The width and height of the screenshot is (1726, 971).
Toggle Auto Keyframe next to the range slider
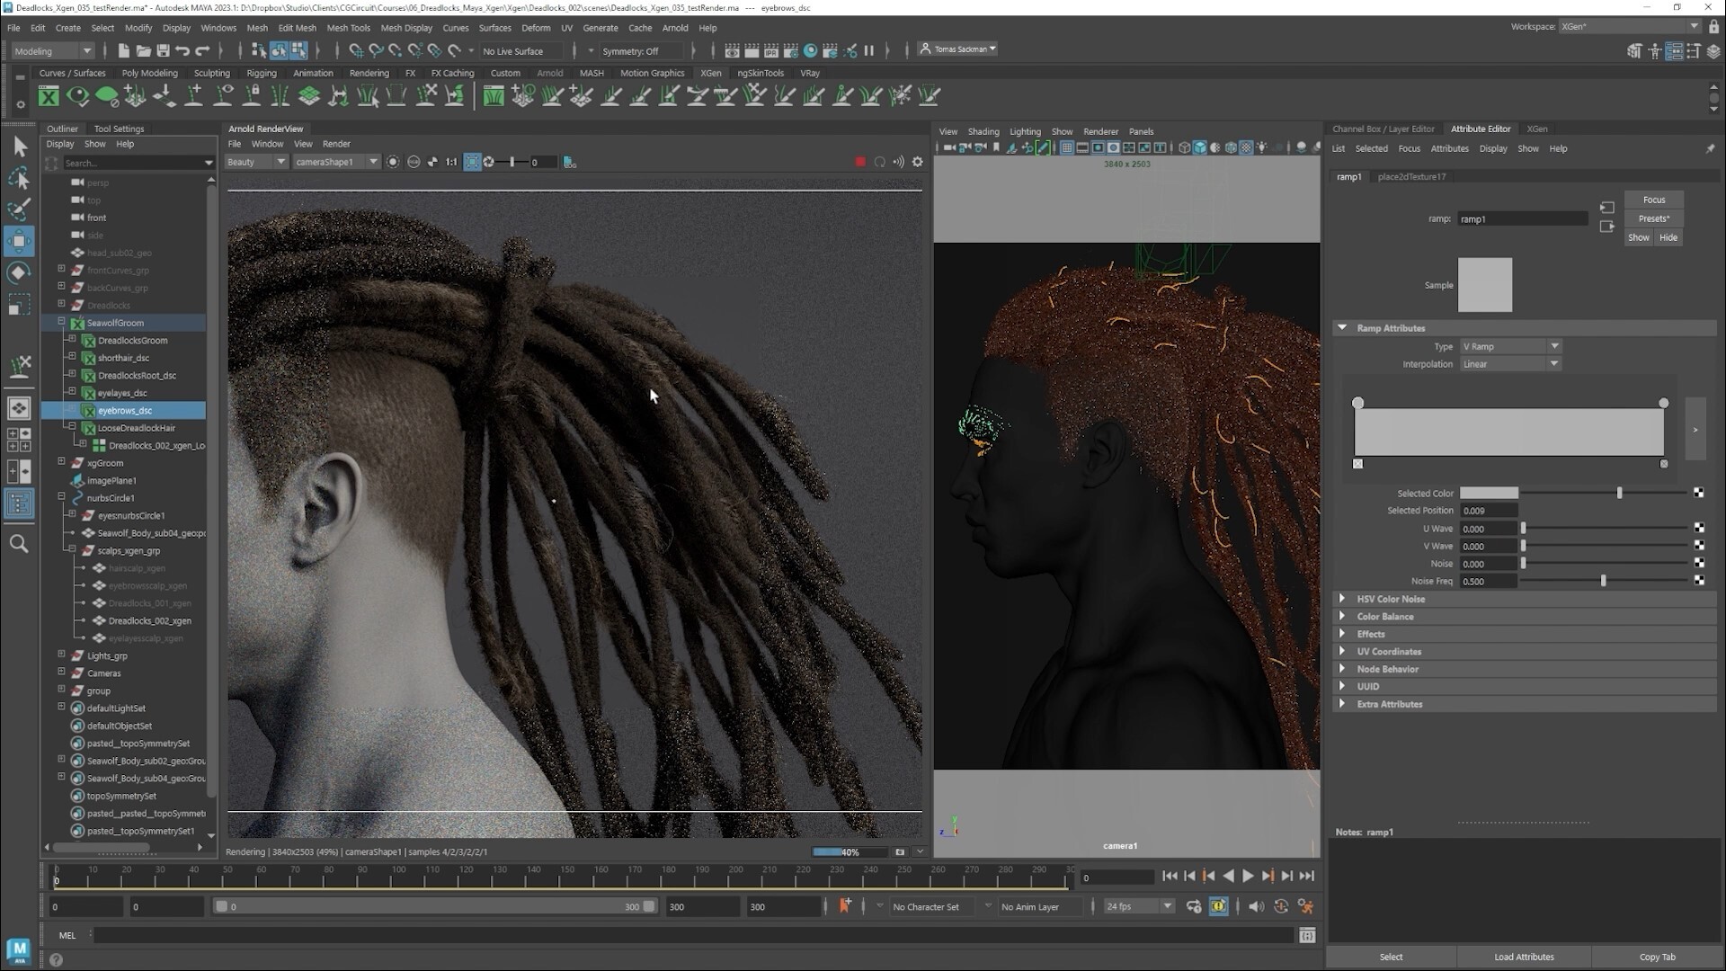[1219, 906]
